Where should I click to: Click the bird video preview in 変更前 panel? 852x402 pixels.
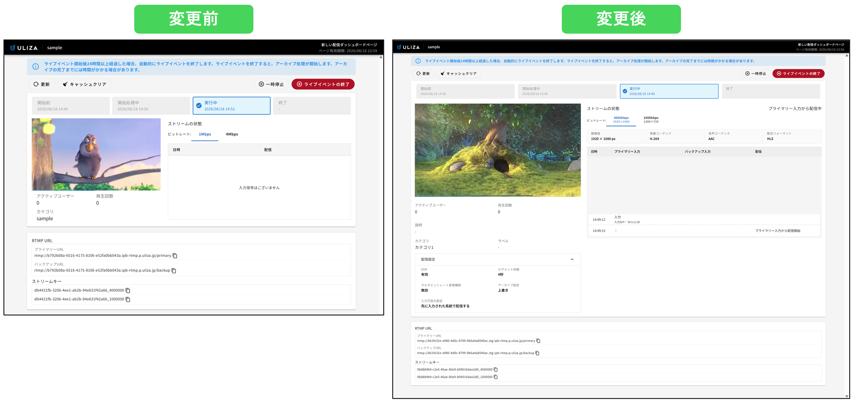[96, 154]
